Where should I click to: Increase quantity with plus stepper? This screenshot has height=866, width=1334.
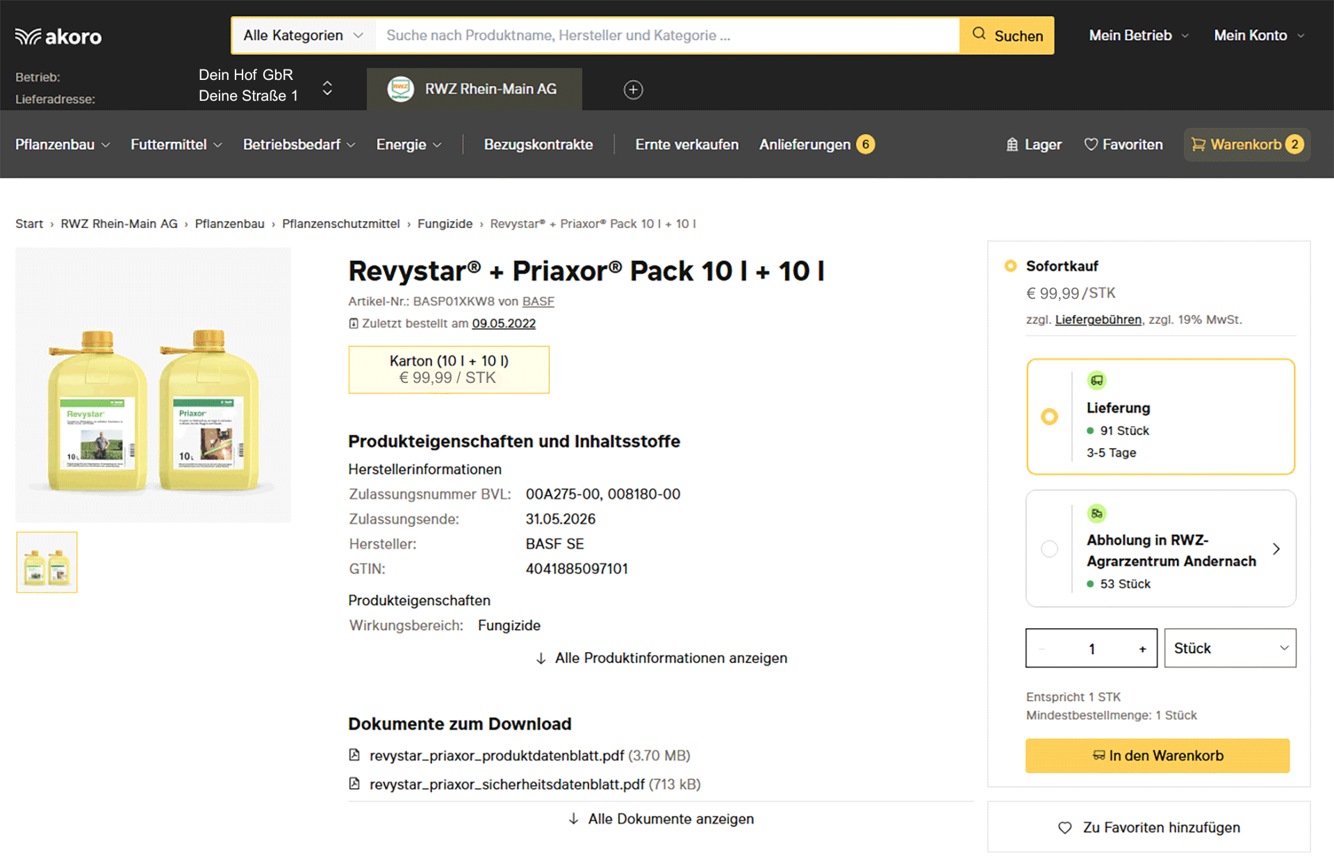click(x=1142, y=648)
